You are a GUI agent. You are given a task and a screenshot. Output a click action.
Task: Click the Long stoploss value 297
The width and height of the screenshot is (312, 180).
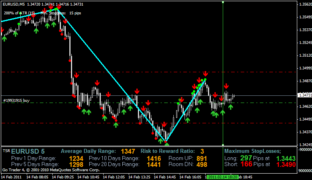tap(246, 158)
